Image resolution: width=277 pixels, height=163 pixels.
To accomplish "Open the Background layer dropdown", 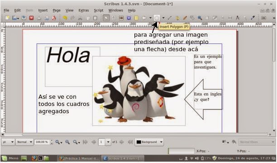I will coord(149,142).
